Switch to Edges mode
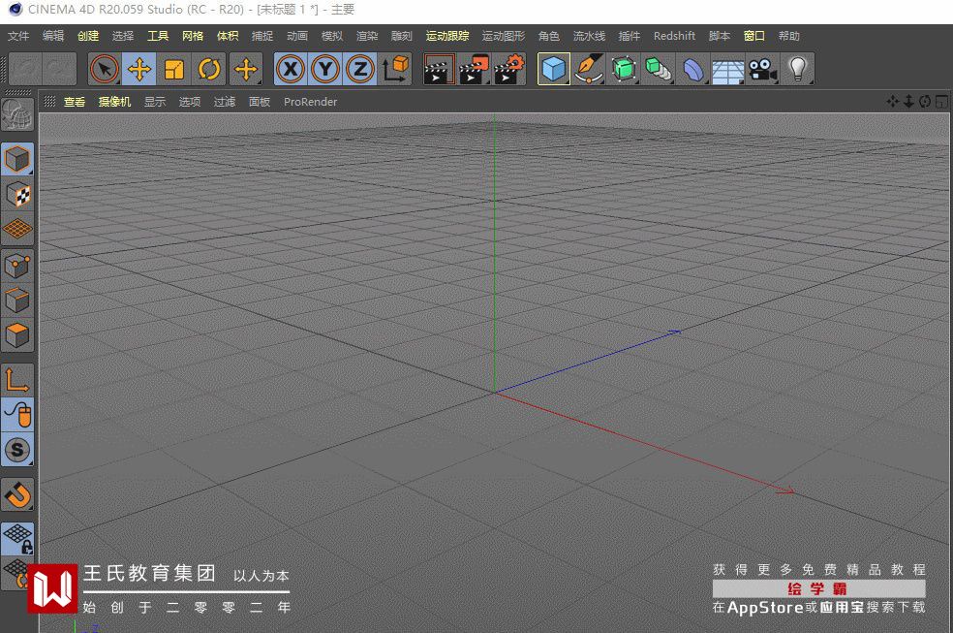Viewport: 953px width, 633px height. 17,301
